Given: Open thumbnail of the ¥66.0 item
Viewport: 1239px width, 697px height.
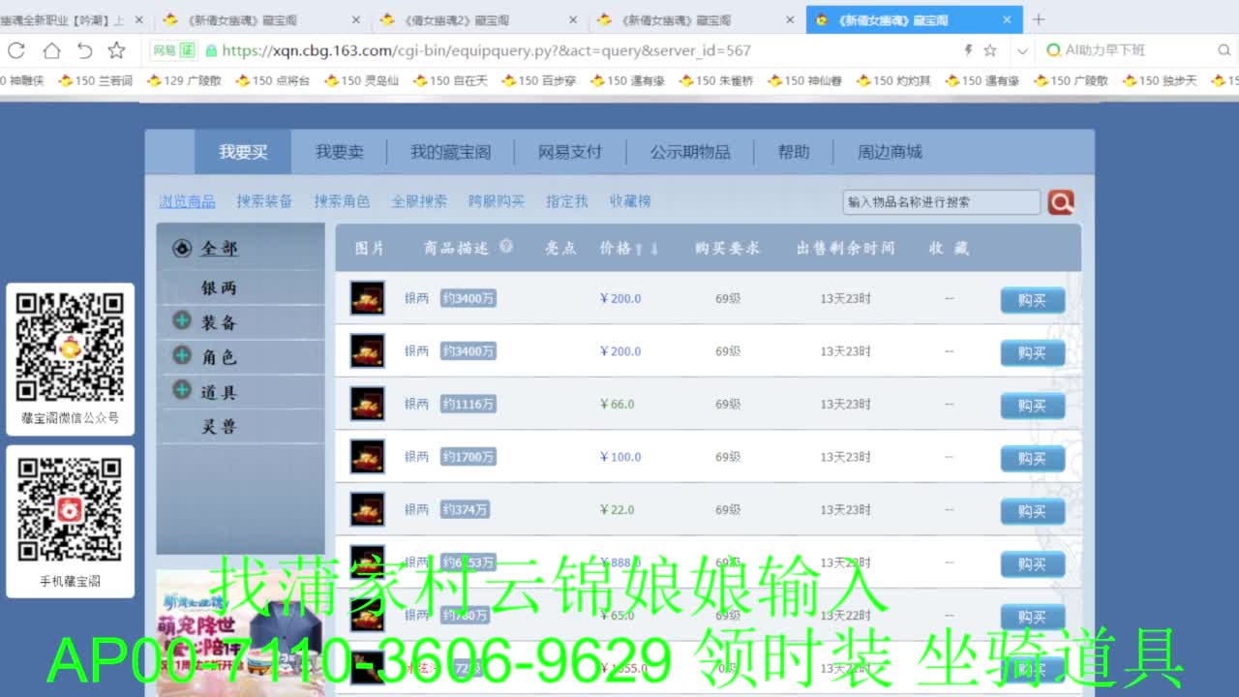Looking at the screenshot, I should point(367,404).
